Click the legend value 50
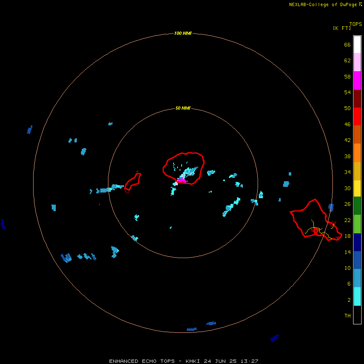The width and height of the screenshot is (364, 364). [x=347, y=108]
